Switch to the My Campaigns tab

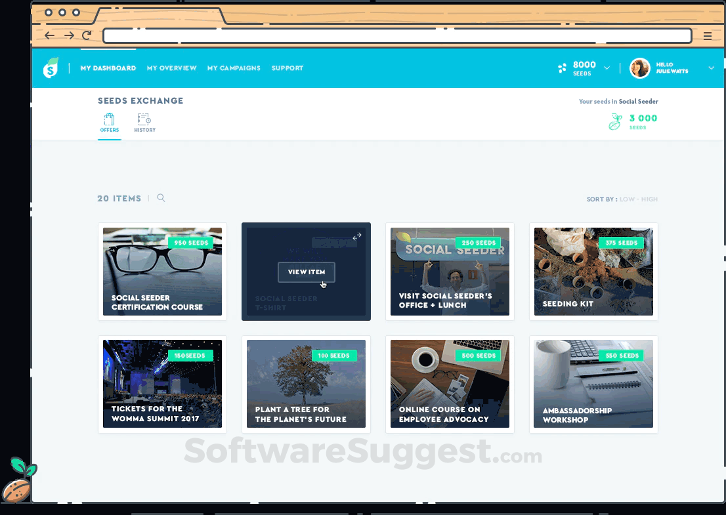coord(234,68)
